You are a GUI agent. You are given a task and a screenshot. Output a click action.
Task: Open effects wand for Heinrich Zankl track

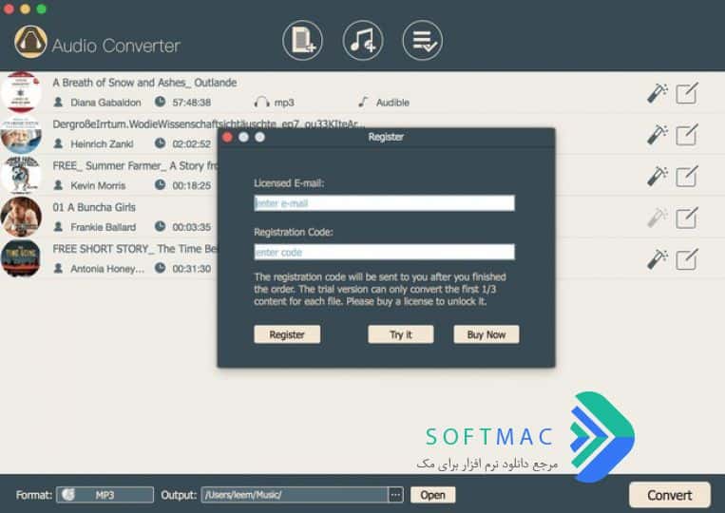(x=657, y=136)
